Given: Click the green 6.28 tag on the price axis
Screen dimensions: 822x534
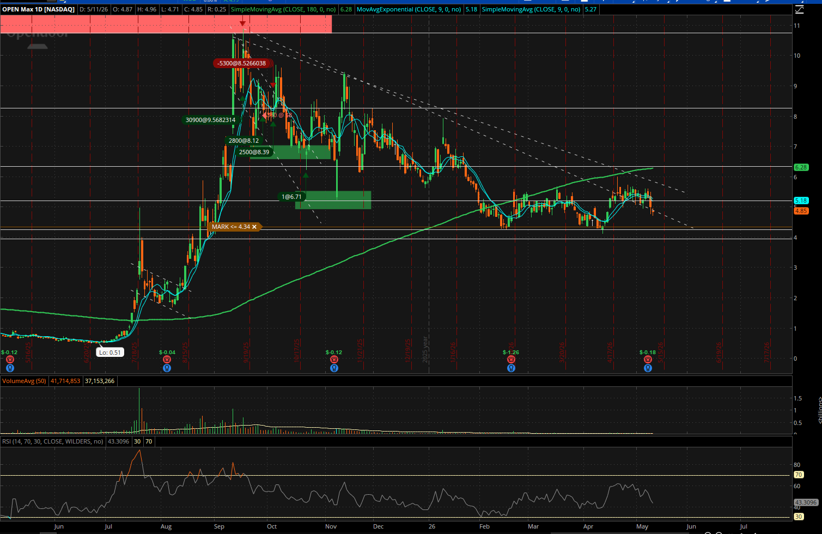Looking at the screenshot, I should (x=801, y=167).
